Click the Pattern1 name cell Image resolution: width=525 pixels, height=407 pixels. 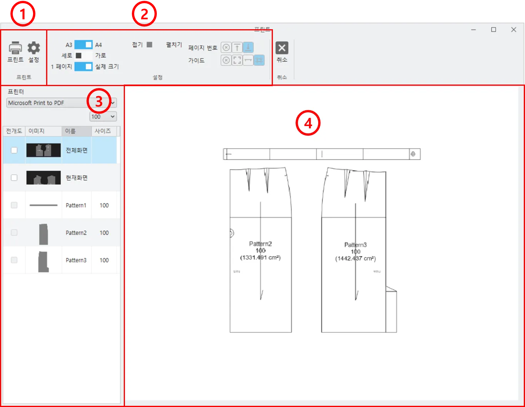(76, 205)
